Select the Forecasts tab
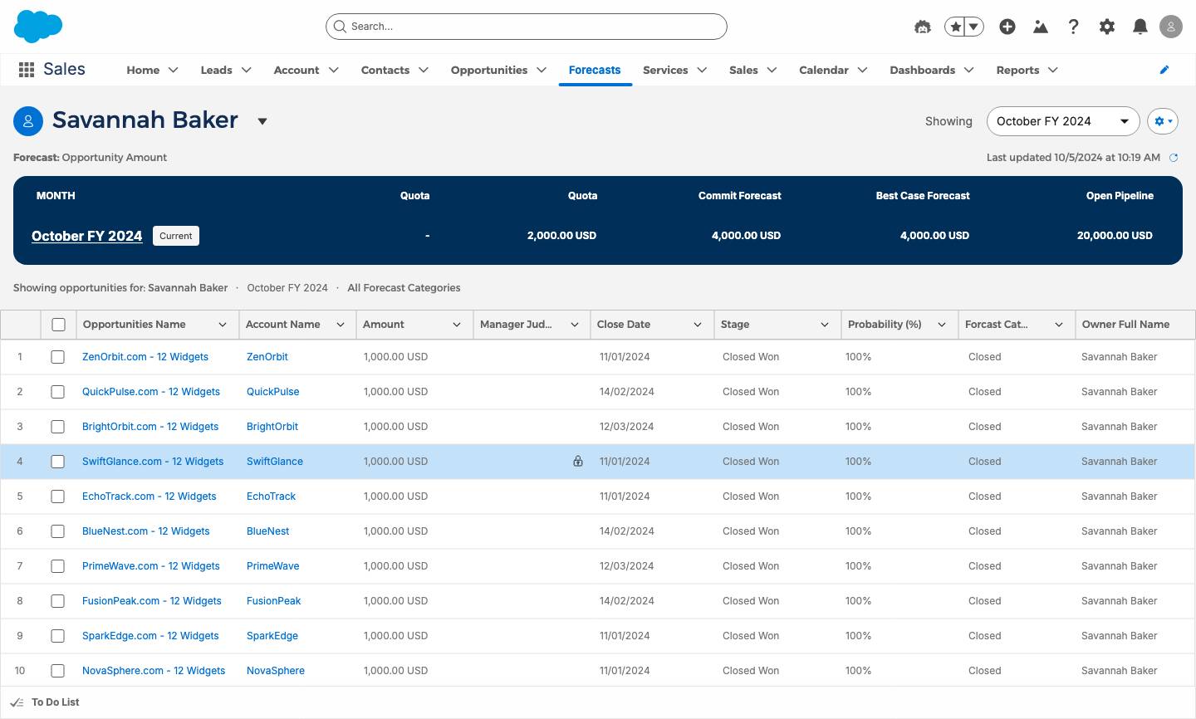 tap(595, 70)
